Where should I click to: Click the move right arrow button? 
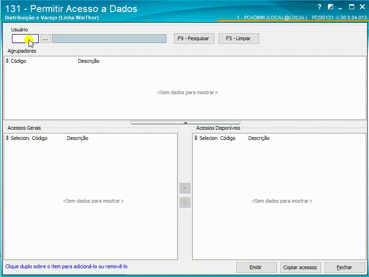(185, 188)
